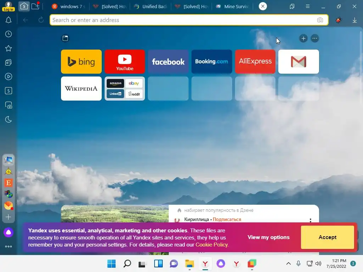This screenshot has height=272, width=363.
Task: Open bookmarks star in sidebar
Action: [x=9, y=48]
